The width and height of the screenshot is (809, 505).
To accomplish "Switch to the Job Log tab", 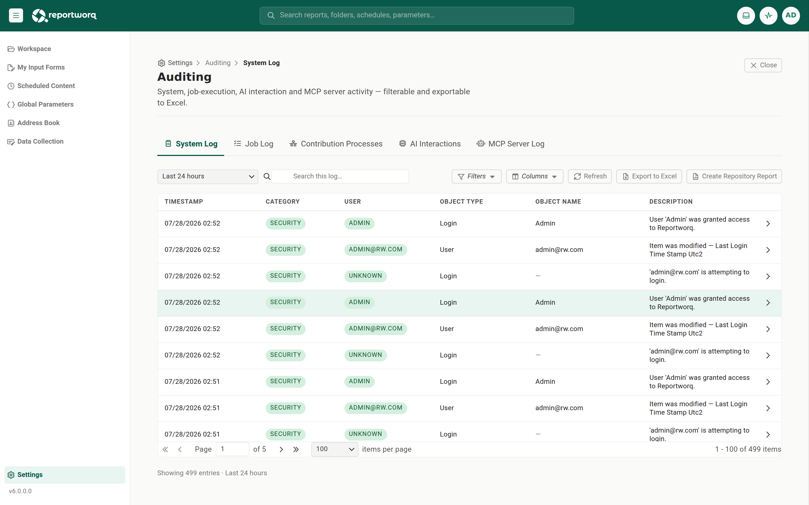I will tap(253, 144).
